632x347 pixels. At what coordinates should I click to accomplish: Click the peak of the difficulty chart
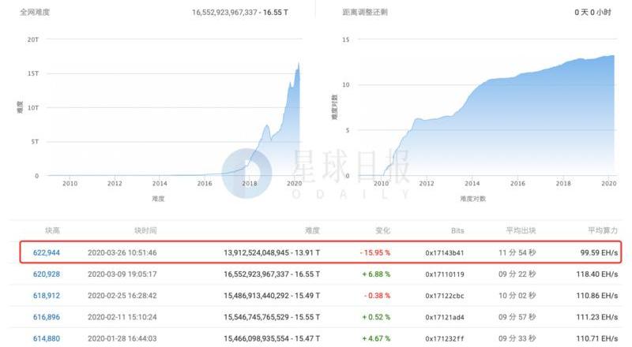(299, 63)
